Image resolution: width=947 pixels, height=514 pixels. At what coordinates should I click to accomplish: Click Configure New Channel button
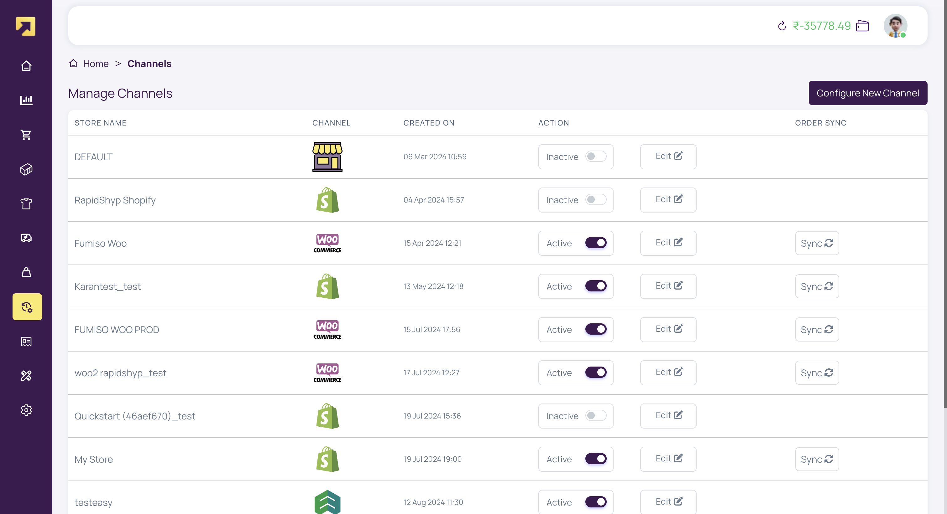coord(868,93)
